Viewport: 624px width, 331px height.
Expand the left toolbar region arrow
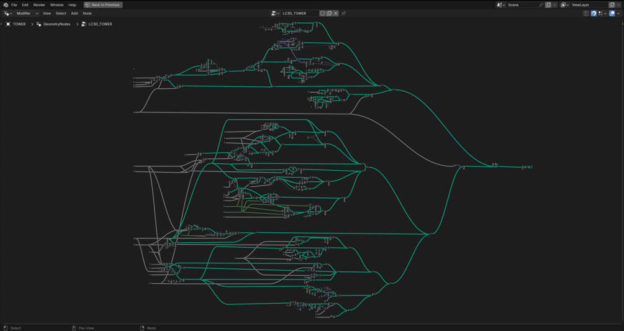(x=1, y=24)
